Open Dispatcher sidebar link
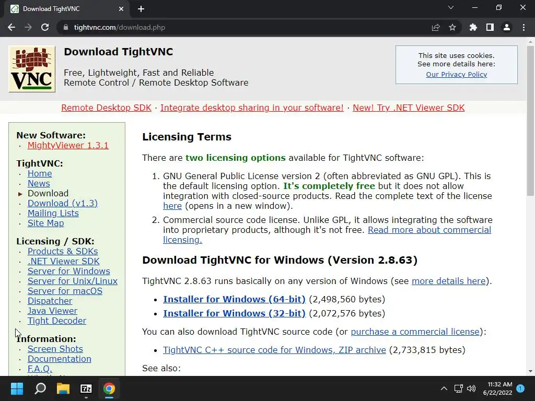 [50, 301]
